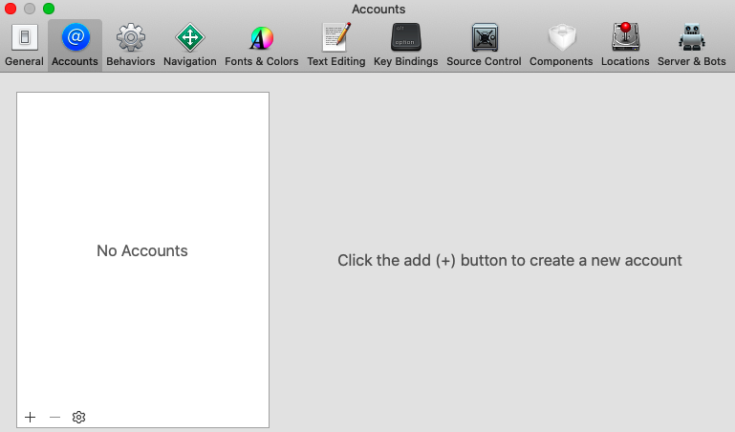Zoom the window with the green button
735x432 pixels.
pyautogui.click(x=49, y=9)
